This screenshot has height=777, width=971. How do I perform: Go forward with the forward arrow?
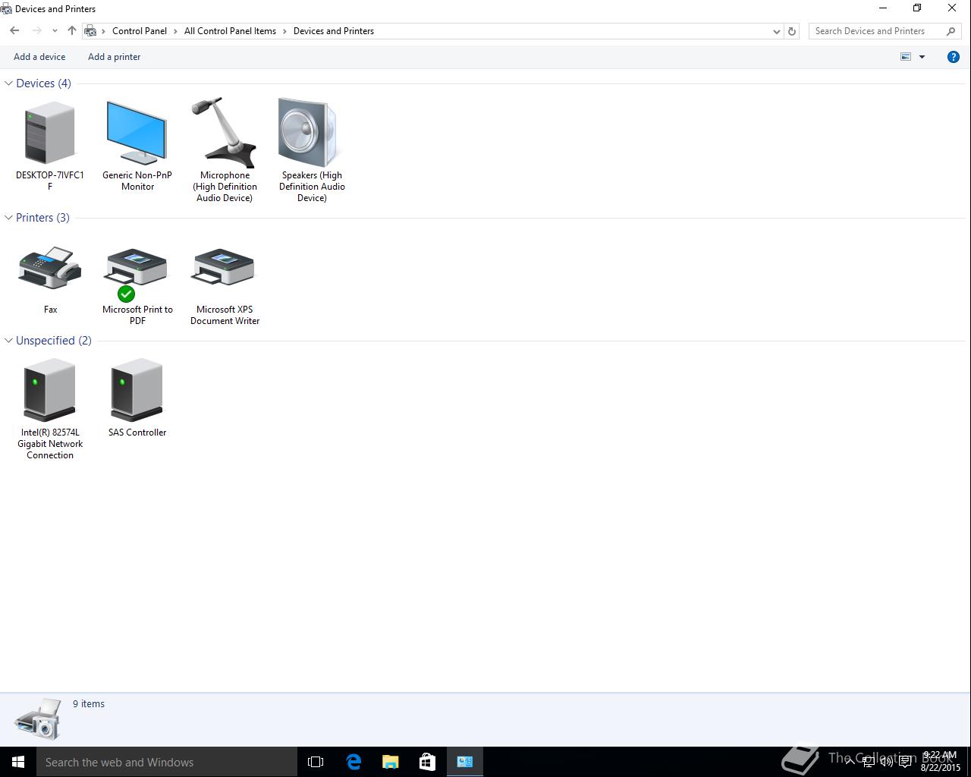(x=36, y=31)
